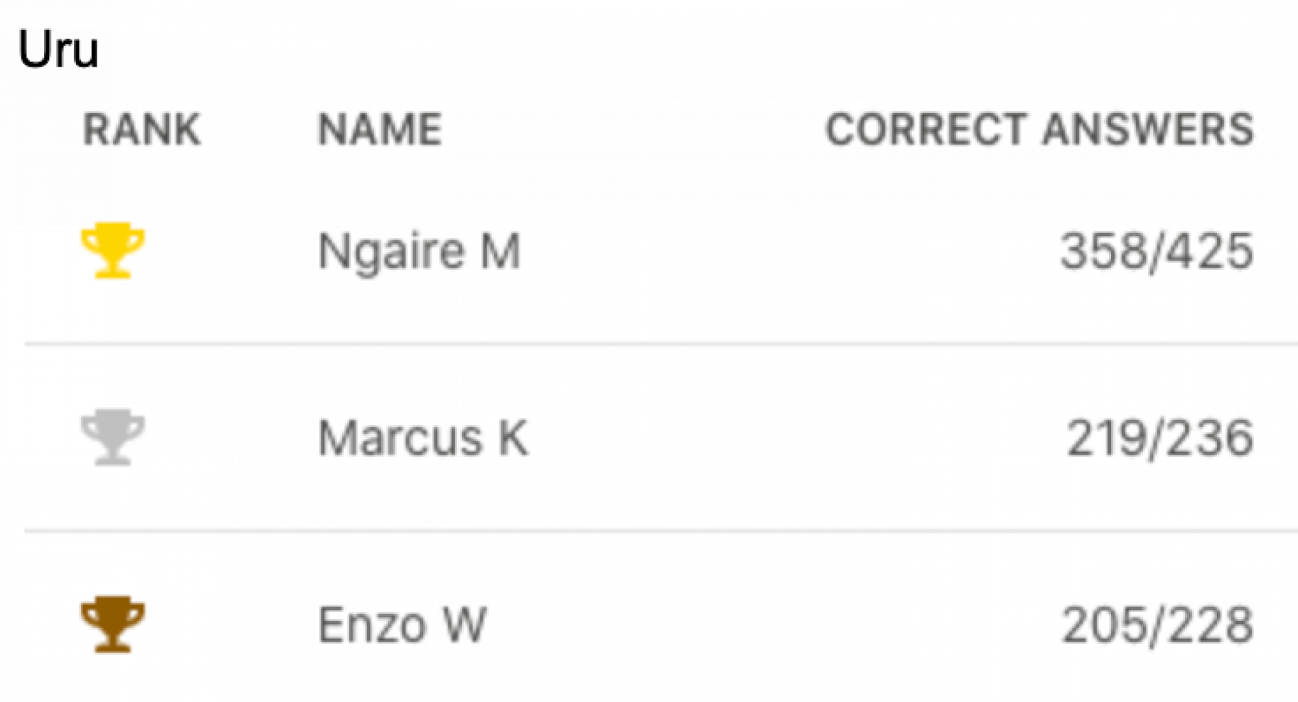Click the 358/425 score
Screen dimensions: 1298x702
tap(1157, 251)
